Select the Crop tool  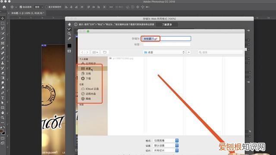[x=3, y=38]
